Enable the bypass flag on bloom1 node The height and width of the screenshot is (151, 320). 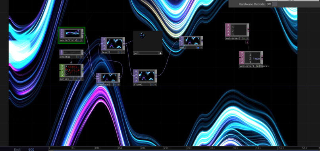[x=136, y=77]
